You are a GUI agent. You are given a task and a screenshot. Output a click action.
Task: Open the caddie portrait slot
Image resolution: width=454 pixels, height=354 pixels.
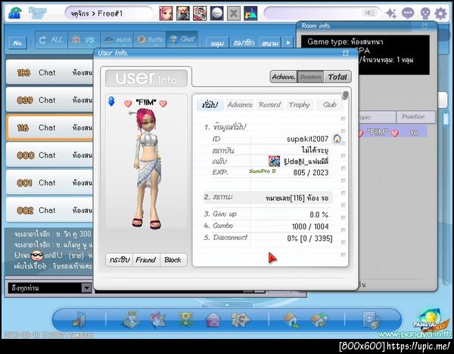point(183,14)
